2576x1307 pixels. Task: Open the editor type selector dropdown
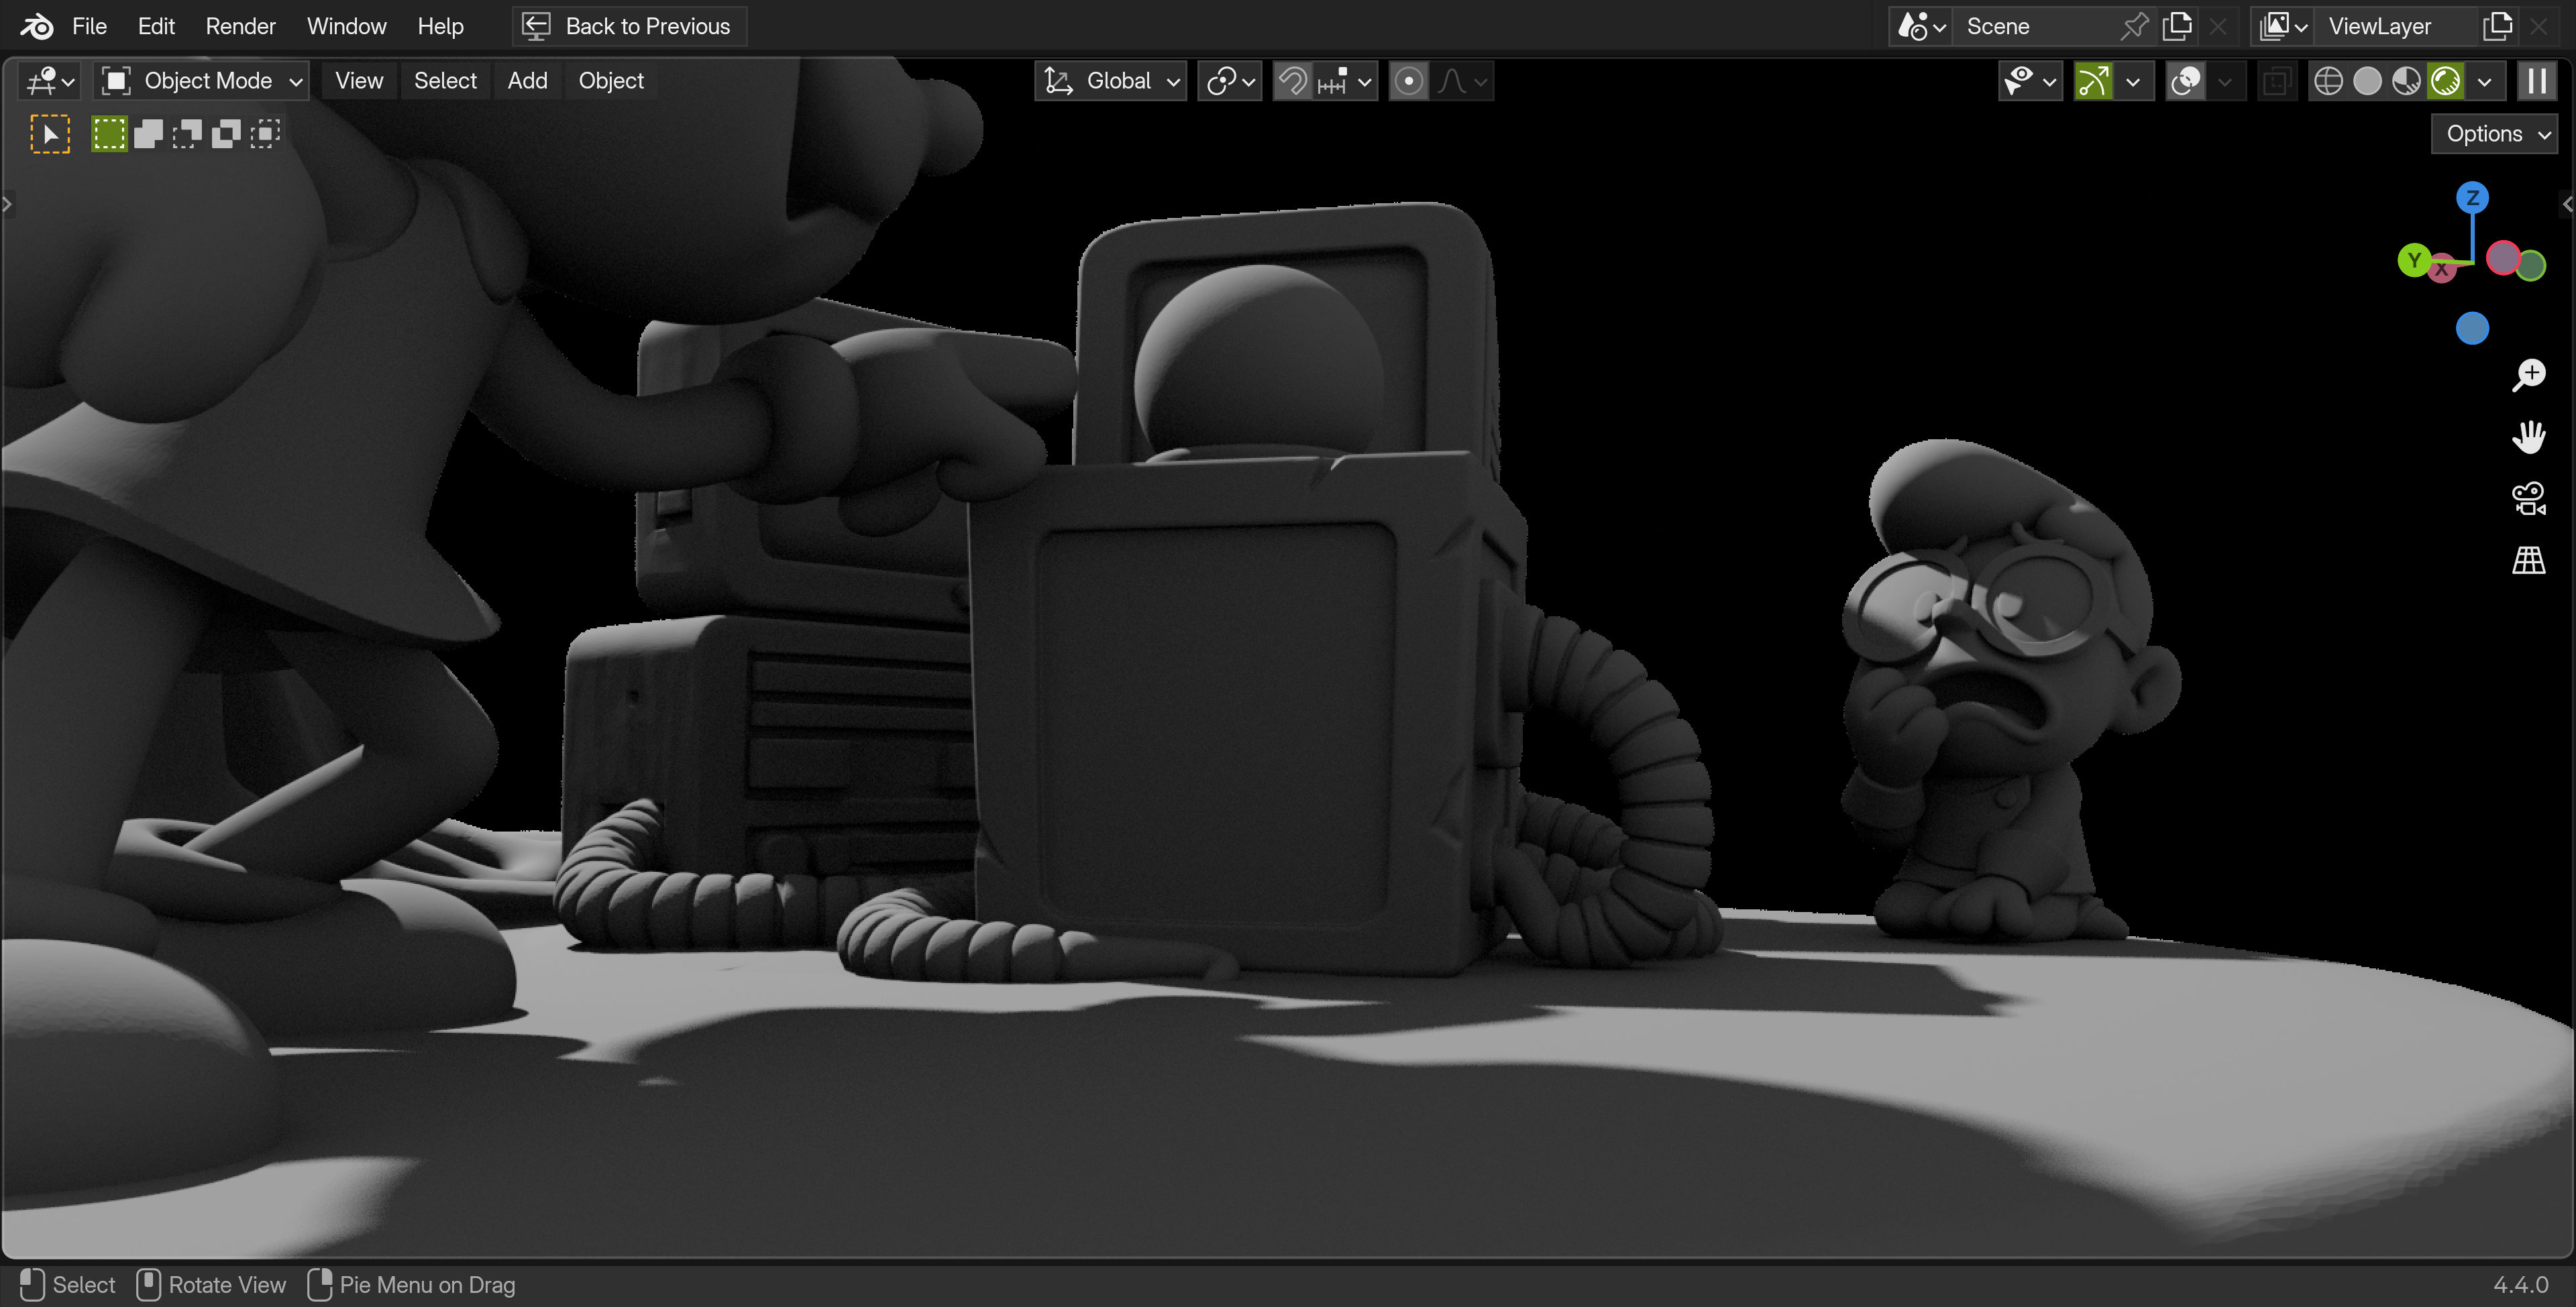50,81
